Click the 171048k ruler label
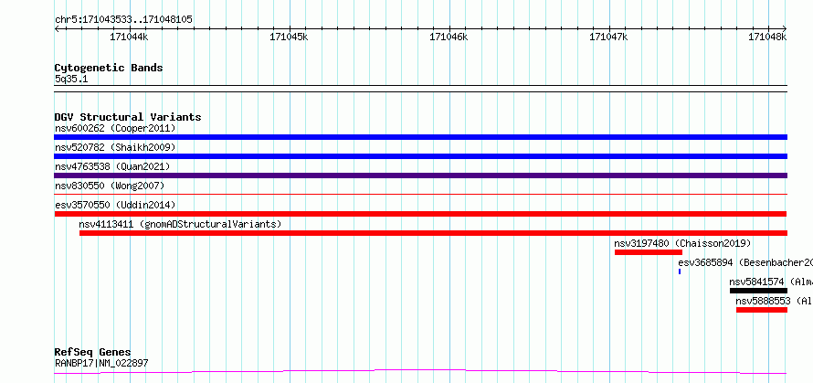This screenshot has height=383, width=813. point(767,37)
